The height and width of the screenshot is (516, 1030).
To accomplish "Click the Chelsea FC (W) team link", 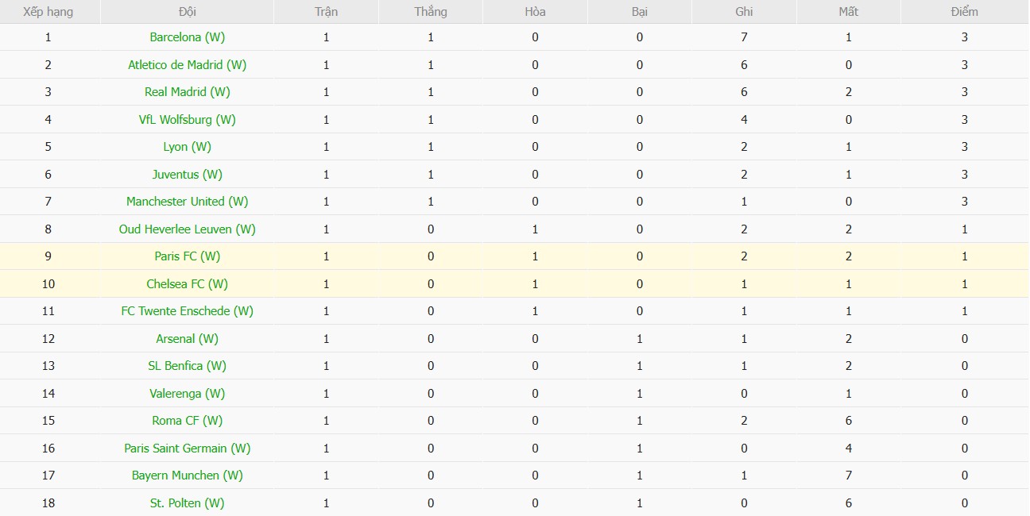I will pos(187,284).
